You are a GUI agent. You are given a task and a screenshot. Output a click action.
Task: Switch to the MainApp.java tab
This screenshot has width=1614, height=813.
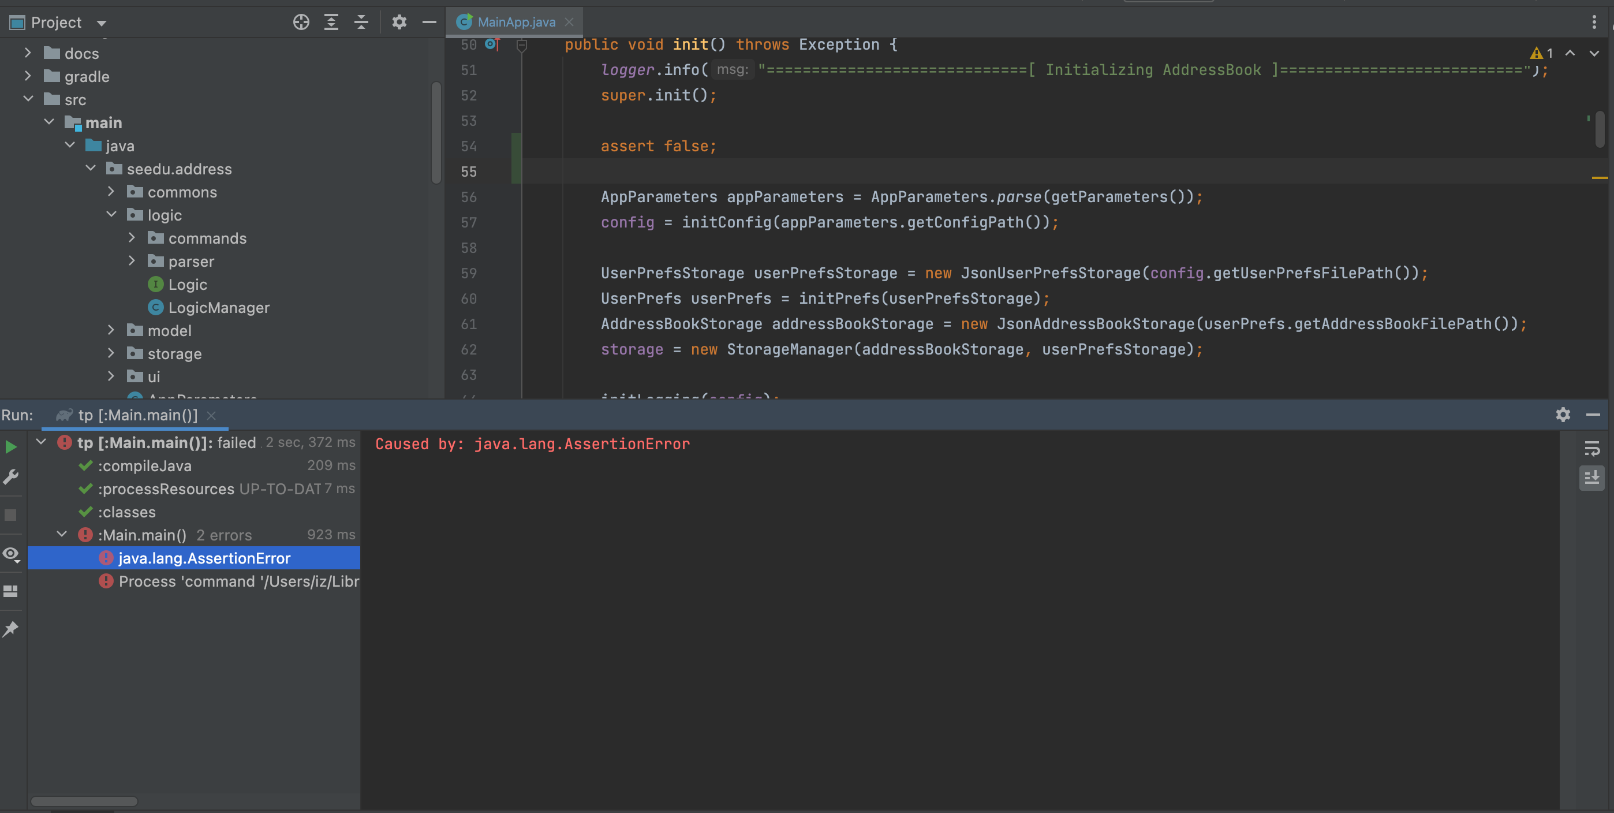tap(515, 23)
